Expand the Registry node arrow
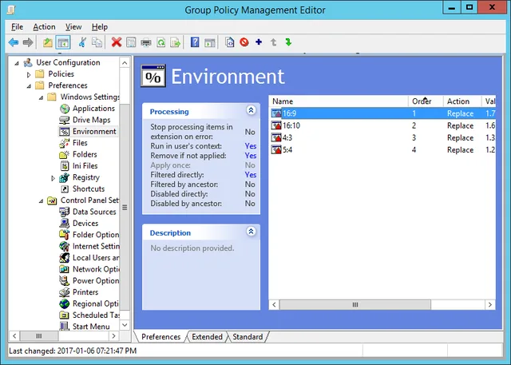 (53, 178)
